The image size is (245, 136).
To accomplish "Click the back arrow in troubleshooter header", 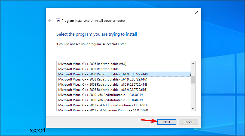I will (50, 20).
